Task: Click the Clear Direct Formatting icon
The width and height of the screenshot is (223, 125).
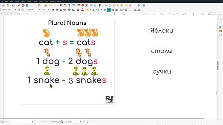Action: pos(78,10)
